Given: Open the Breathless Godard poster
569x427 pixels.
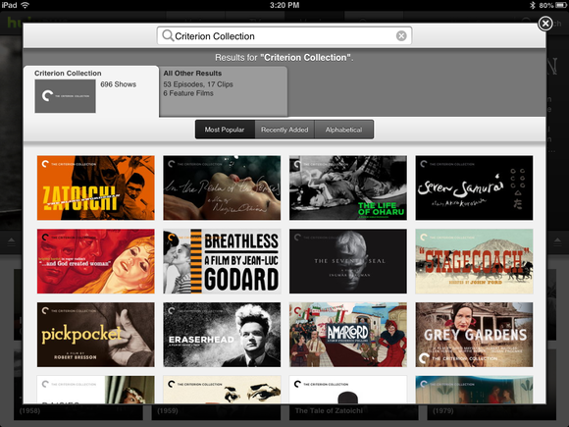Looking at the screenshot, I should [222, 261].
